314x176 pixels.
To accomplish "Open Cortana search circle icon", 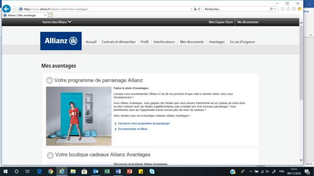I will 17,172.
